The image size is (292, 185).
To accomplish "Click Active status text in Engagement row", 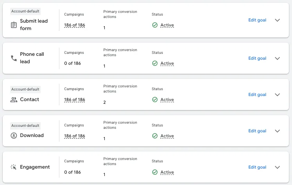I will [x=167, y=172].
